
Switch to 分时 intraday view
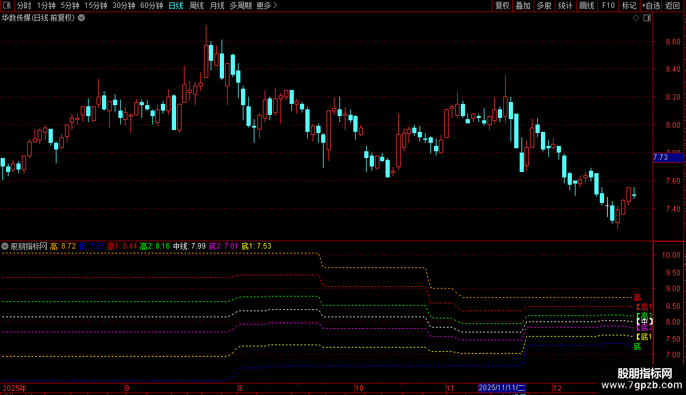pyautogui.click(x=24, y=5)
